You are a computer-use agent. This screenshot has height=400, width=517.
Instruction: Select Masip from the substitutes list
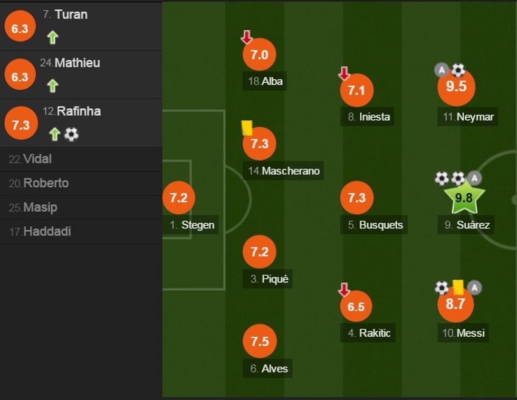coord(40,207)
